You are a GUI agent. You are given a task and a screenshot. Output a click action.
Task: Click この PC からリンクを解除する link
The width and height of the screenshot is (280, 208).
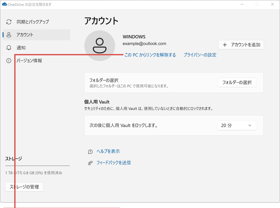click(x=150, y=55)
